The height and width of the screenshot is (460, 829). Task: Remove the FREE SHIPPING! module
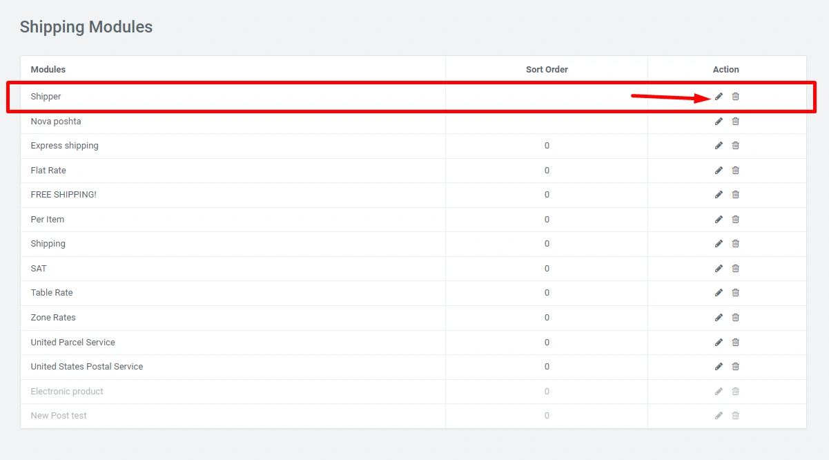click(735, 195)
